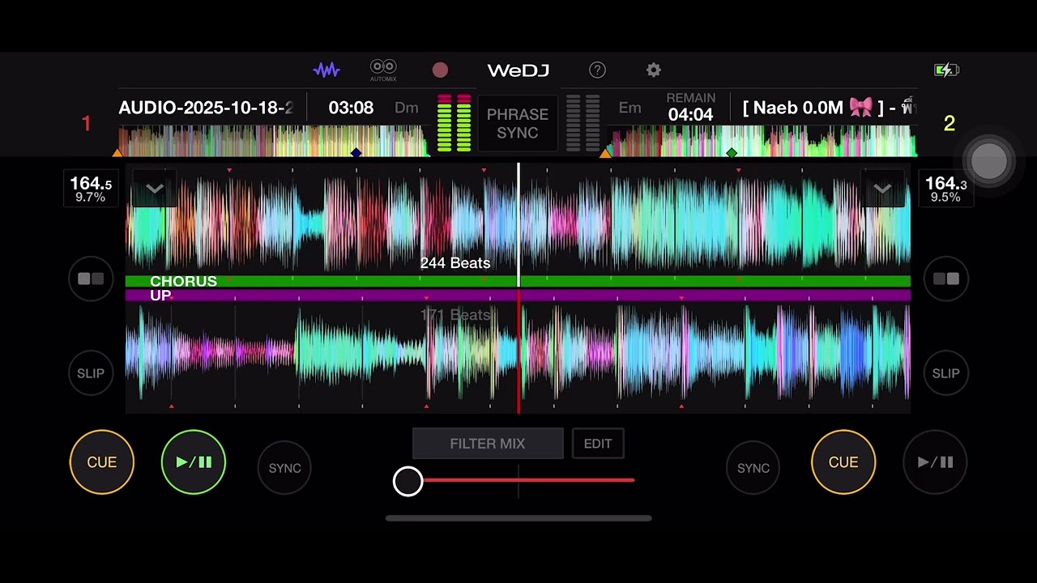Open the EDIT button next to FILTER MIX

click(598, 444)
